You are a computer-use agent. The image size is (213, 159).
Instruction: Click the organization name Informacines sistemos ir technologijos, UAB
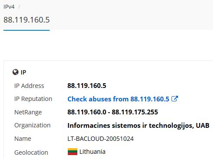(x=138, y=125)
